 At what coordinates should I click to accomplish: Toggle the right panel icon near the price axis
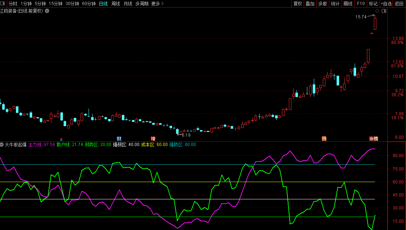click(384, 11)
